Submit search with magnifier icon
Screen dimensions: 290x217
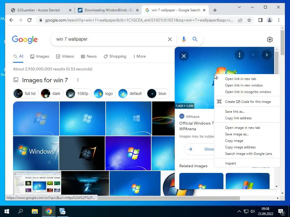195,39
